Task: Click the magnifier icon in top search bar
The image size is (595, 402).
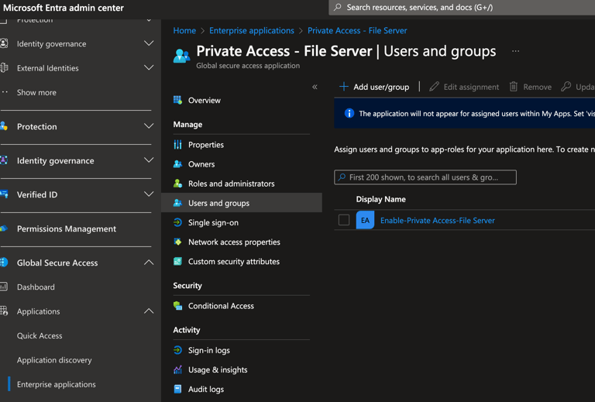Action: (337, 7)
